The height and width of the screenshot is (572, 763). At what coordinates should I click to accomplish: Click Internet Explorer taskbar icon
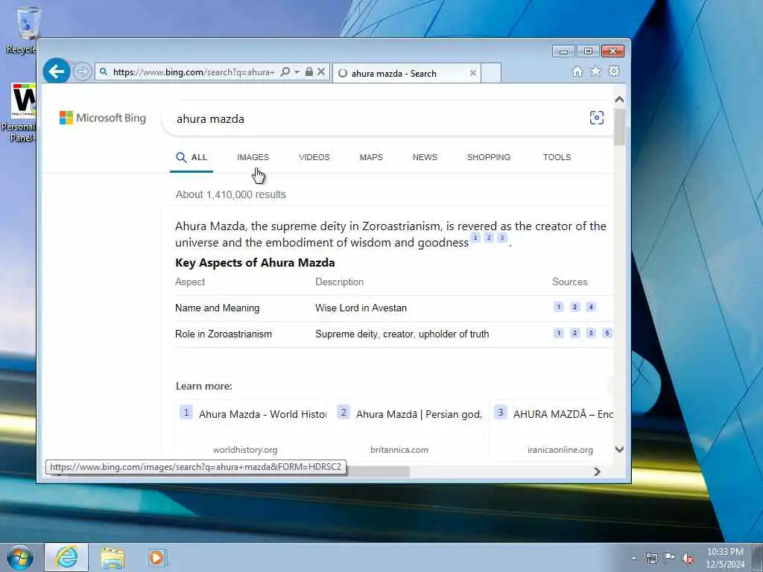pyautogui.click(x=66, y=557)
